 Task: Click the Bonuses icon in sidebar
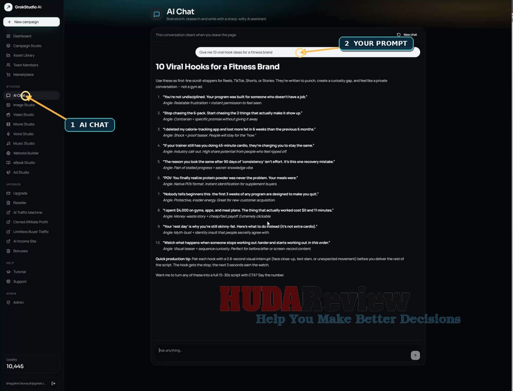coord(8,251)
